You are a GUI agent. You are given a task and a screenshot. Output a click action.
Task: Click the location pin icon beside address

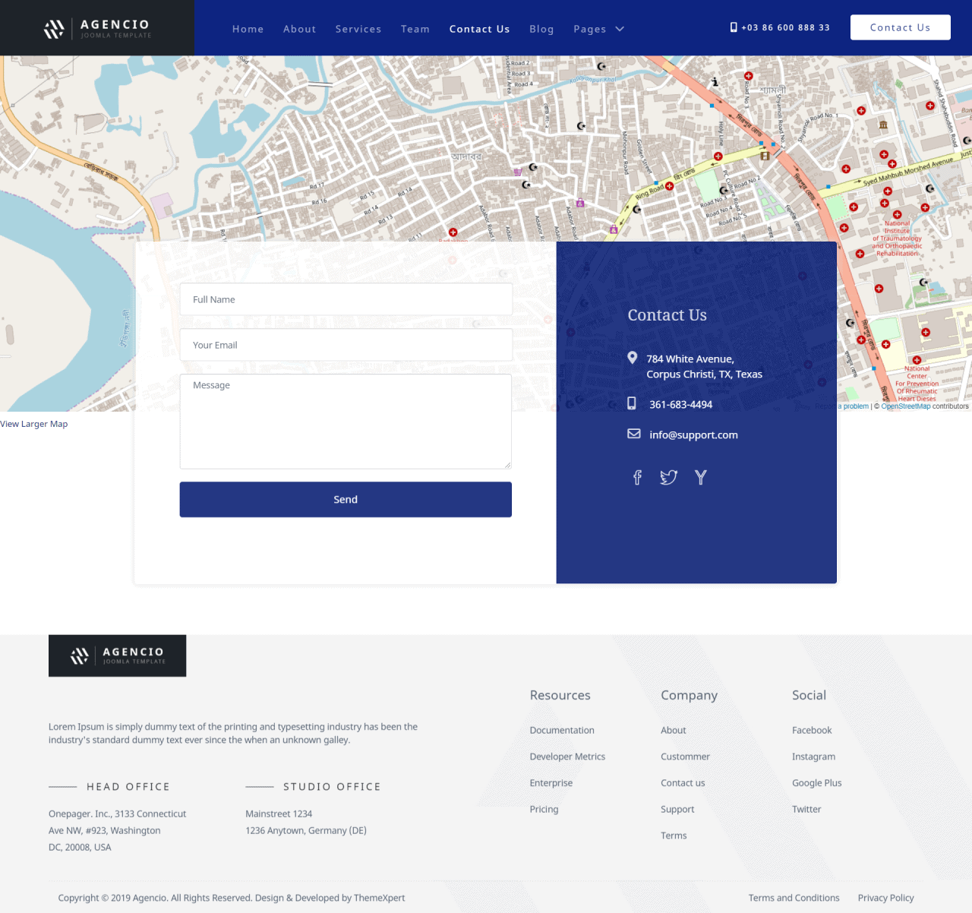[632, 358]
